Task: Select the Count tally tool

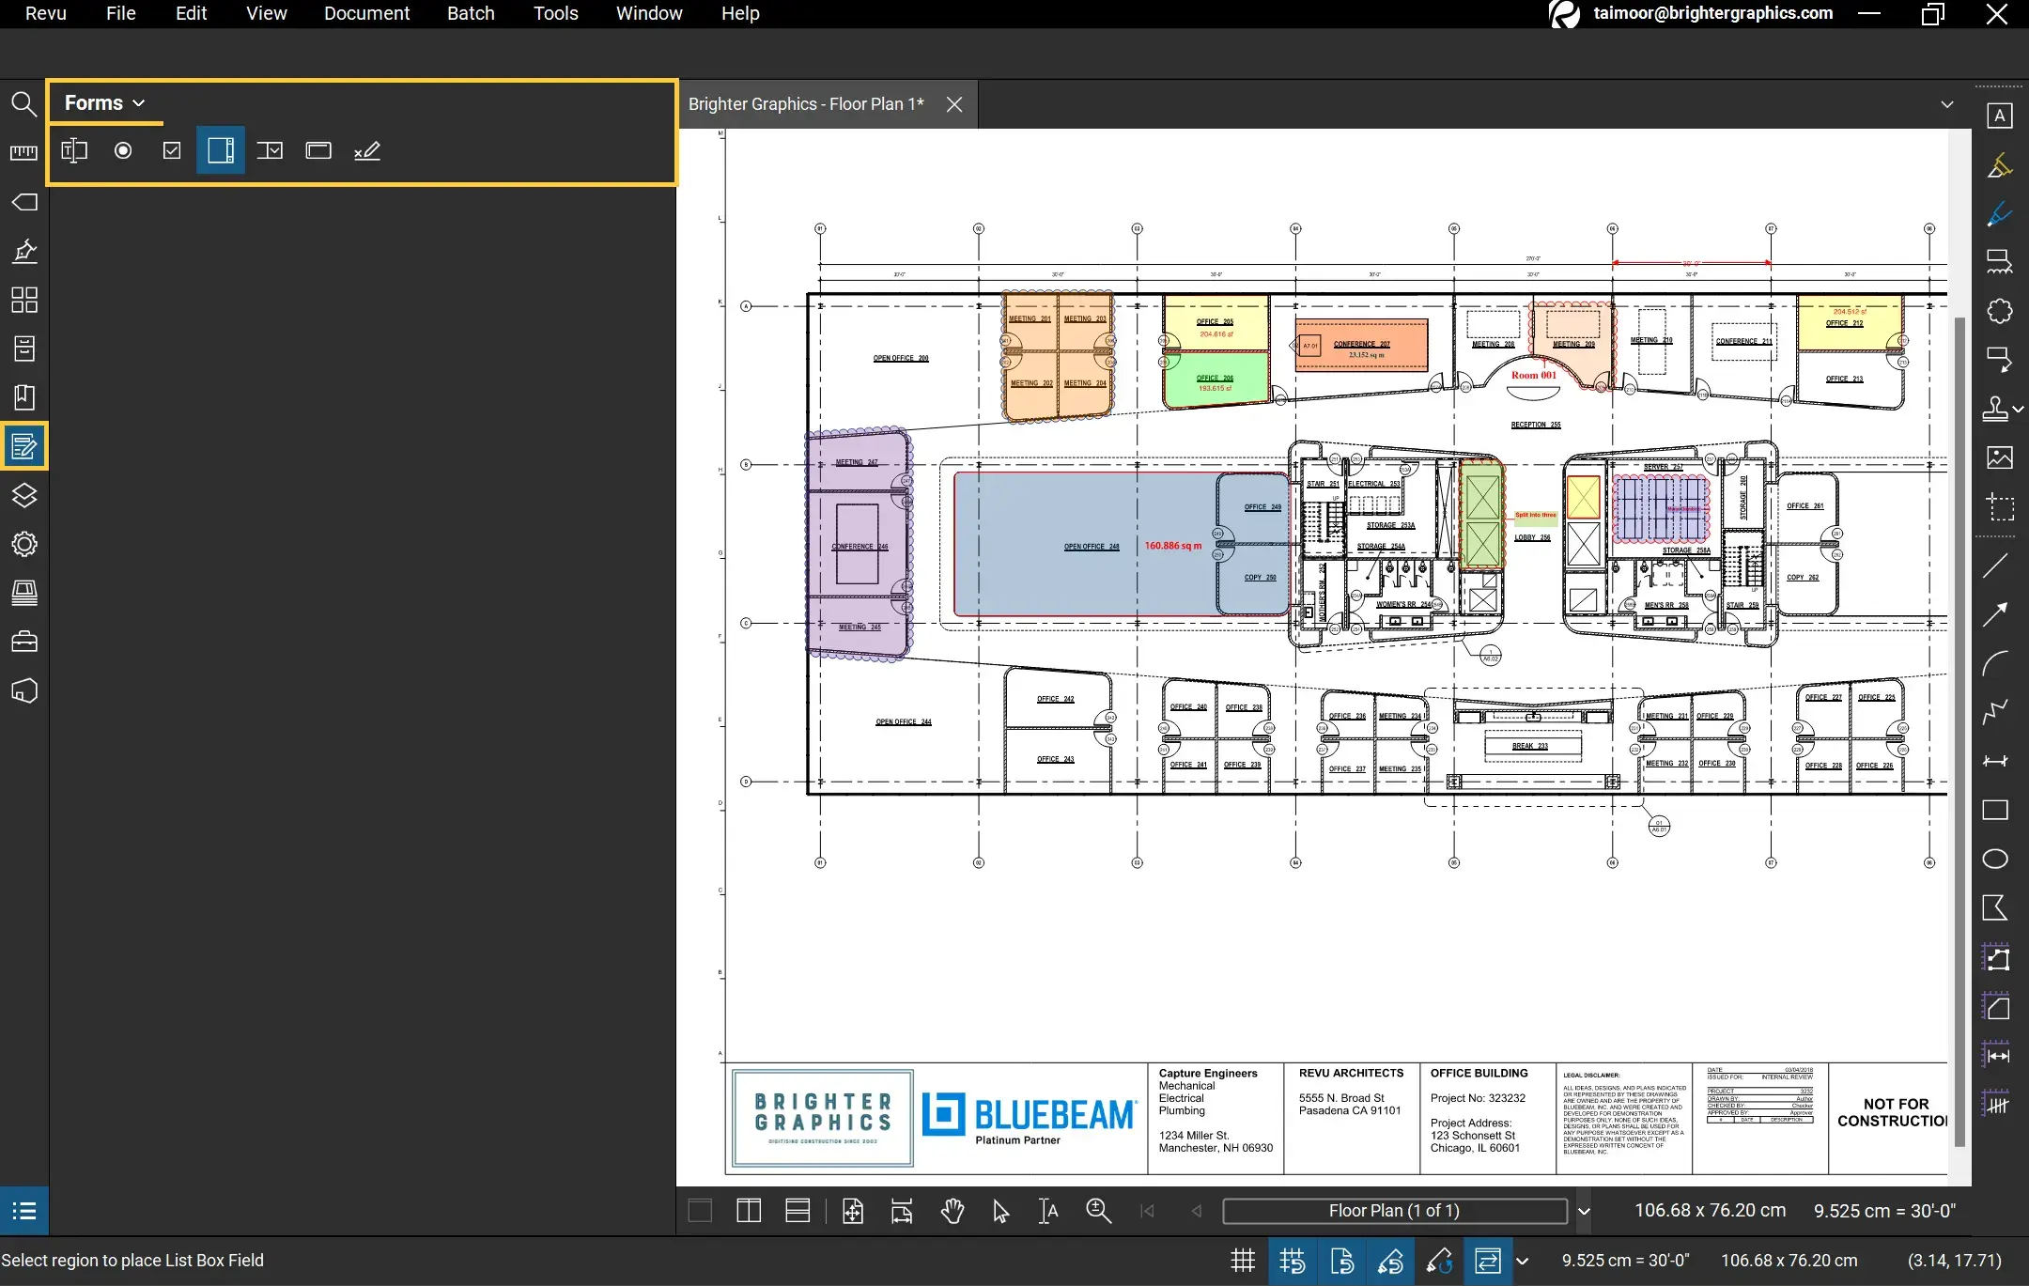Action: 1995,1104
